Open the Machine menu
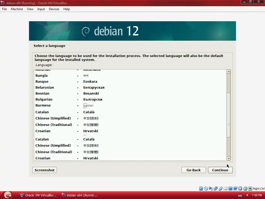Viewport: 265px width, 199px height. 17,9
